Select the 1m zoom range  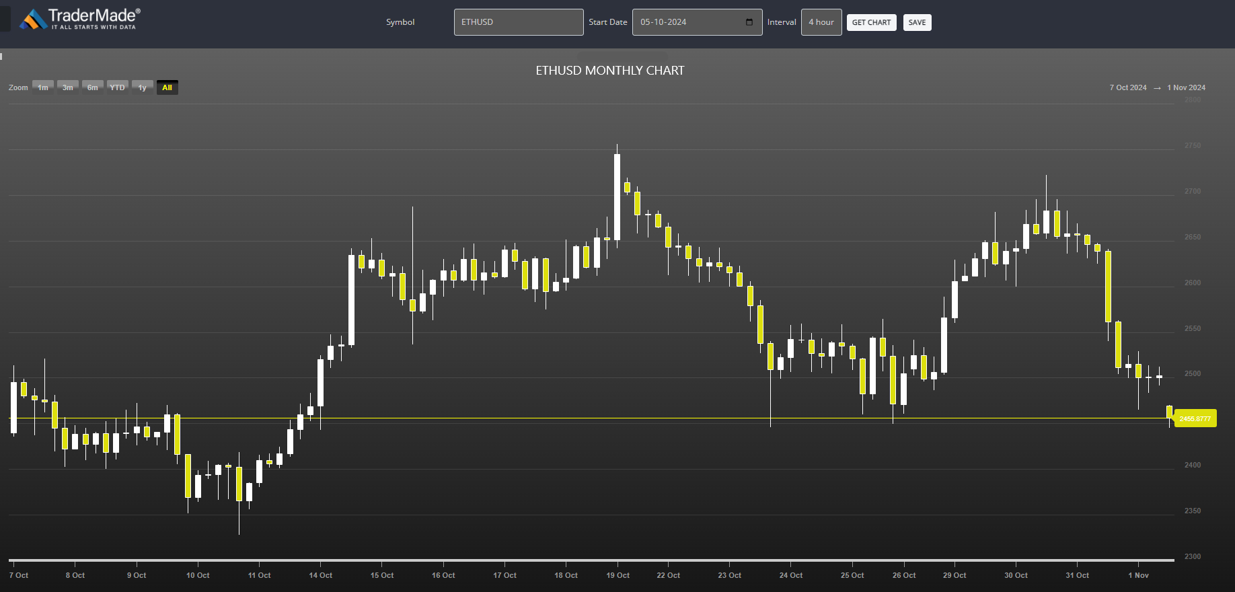coord(43,87)
